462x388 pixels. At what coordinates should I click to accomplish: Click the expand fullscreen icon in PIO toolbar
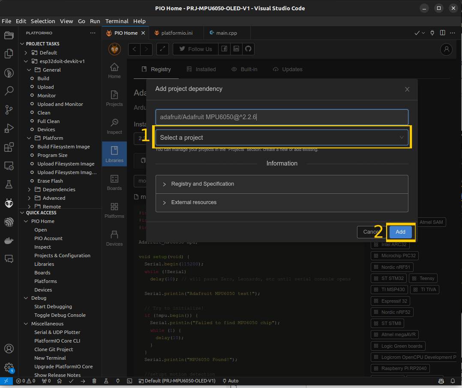[x=162, y=49]
